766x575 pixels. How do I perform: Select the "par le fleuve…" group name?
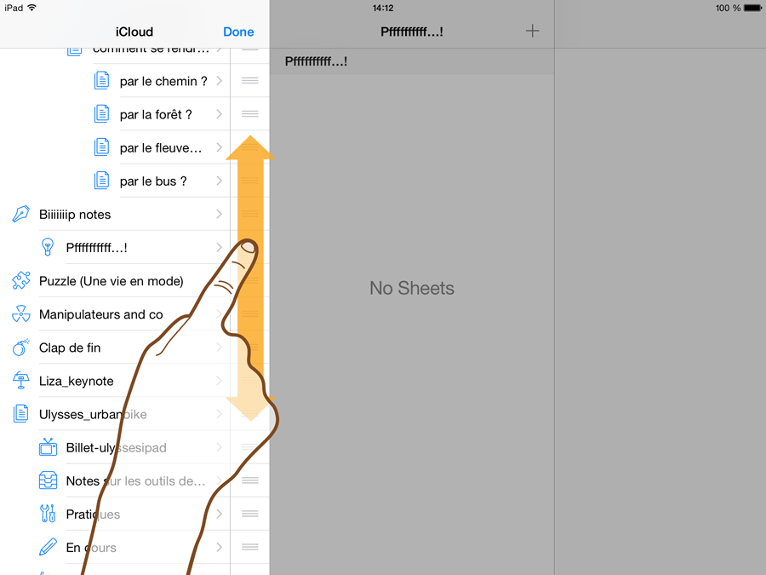click(161, 147)
